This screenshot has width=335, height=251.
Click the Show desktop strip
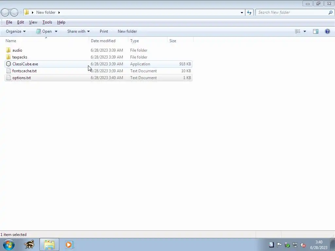(x=333, y=244)
